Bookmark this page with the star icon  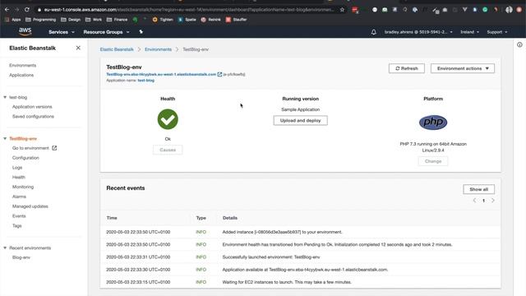click(x=342, y=10)
